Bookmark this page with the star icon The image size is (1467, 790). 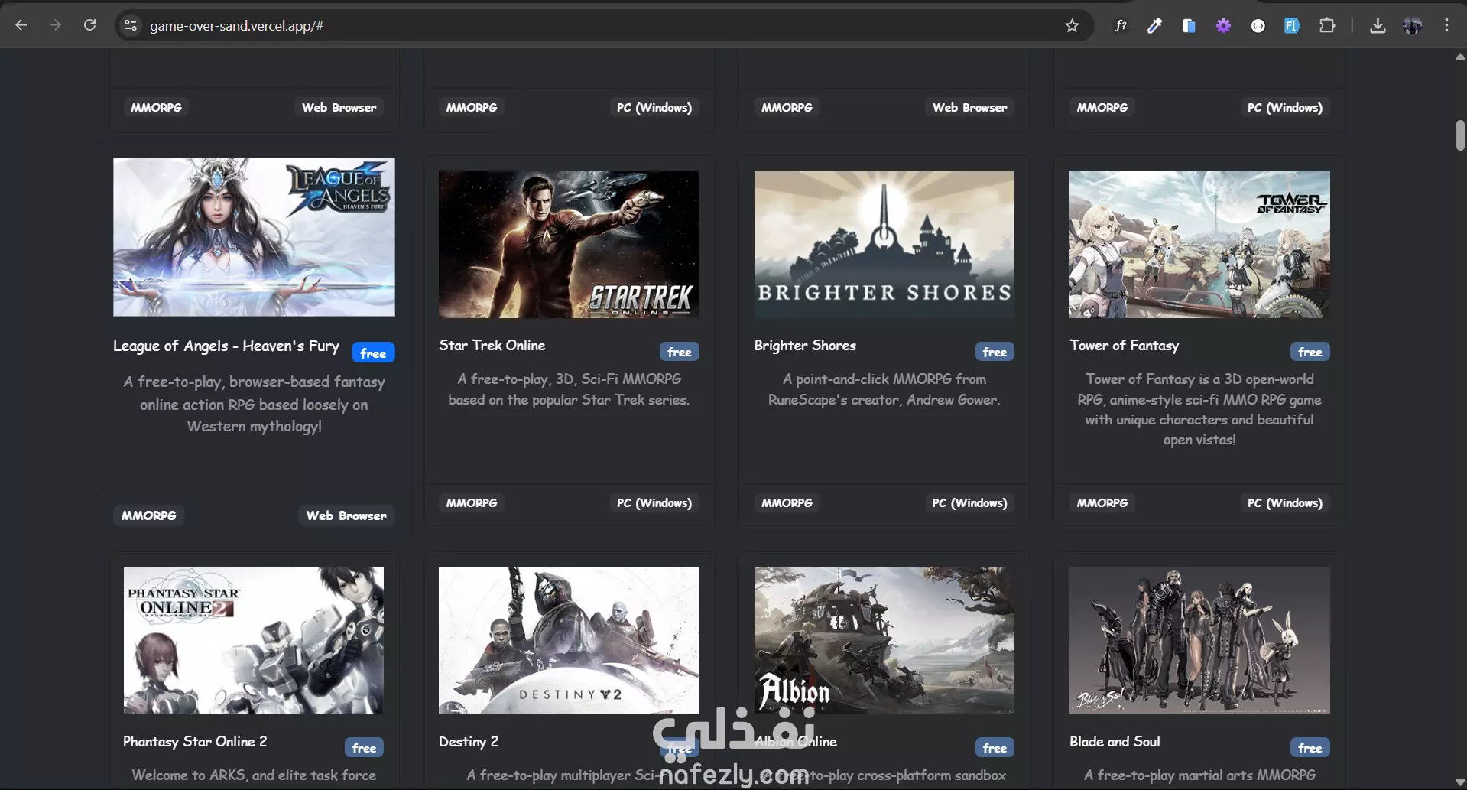(x=1072, y=25)
